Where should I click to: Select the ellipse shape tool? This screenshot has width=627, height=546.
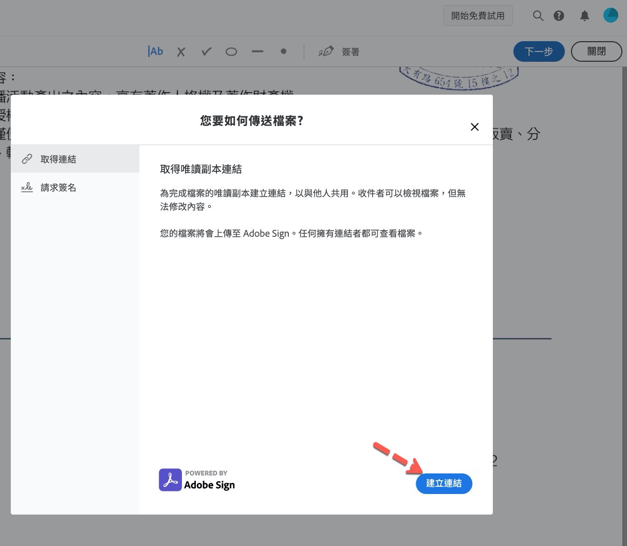(x=231, y=52)
